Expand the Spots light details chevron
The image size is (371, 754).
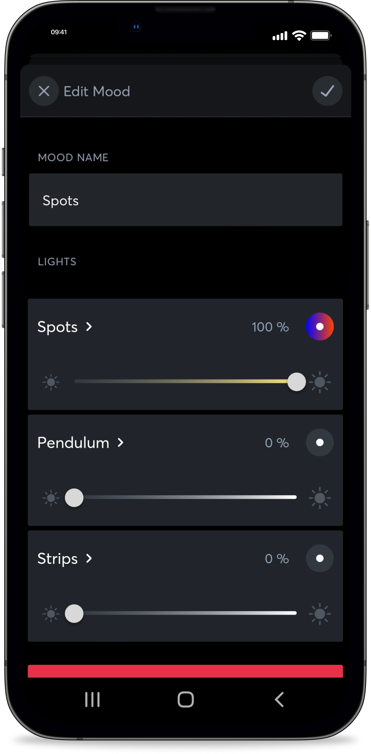click(x=89, y=327)
